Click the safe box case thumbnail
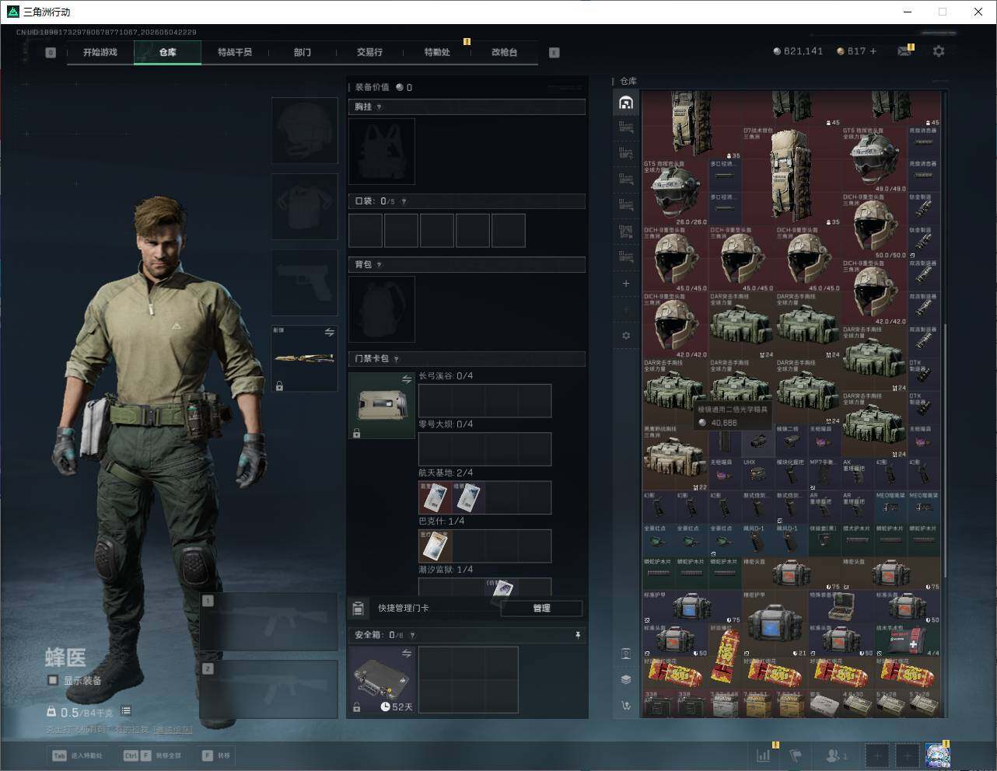 [382, 680]
